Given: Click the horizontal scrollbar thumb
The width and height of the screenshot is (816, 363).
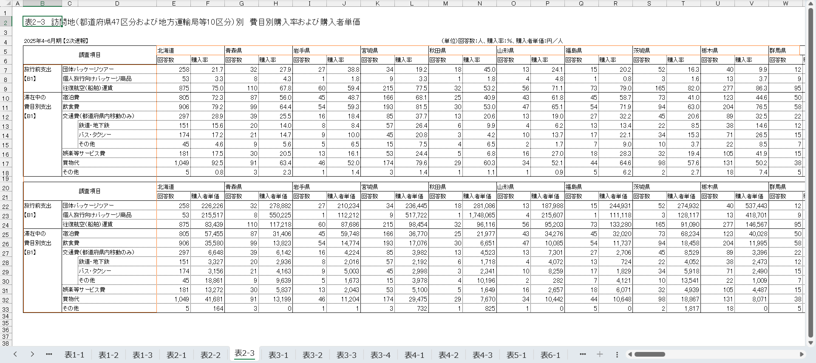Looking at the screenshot, I should click(649, 354).
